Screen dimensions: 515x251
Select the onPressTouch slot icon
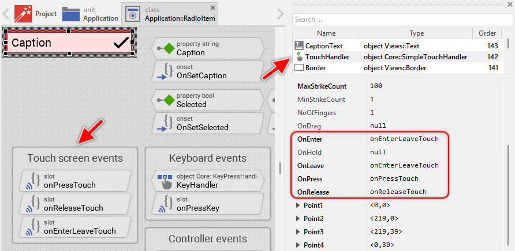[x=32, y=181]
